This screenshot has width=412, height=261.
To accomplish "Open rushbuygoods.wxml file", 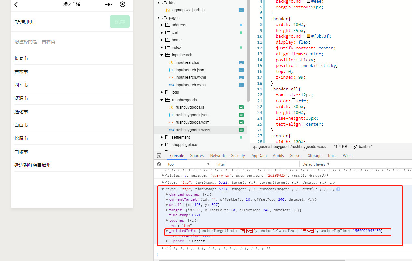I will pos(193,122).
